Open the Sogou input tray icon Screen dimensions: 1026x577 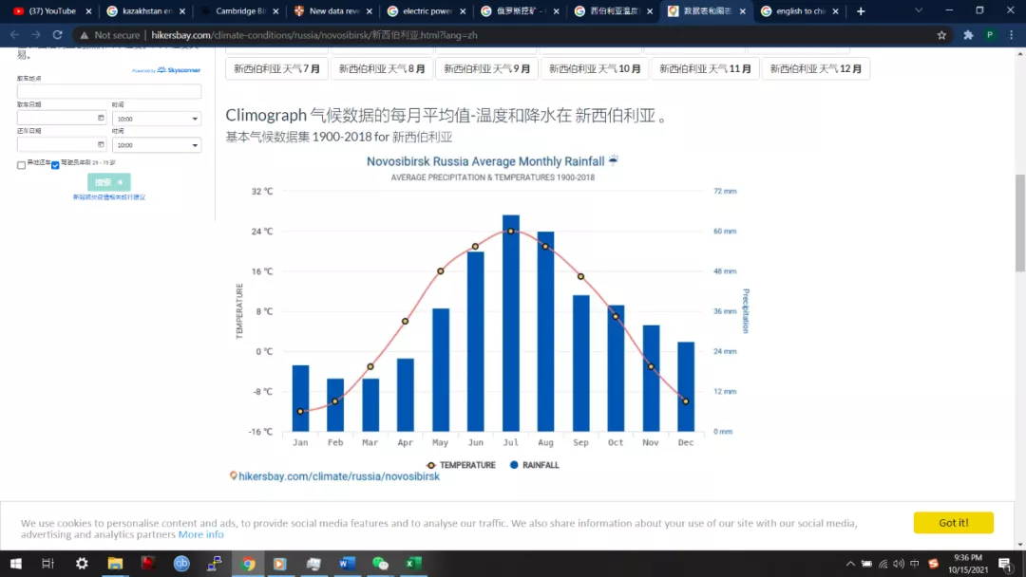933,564
